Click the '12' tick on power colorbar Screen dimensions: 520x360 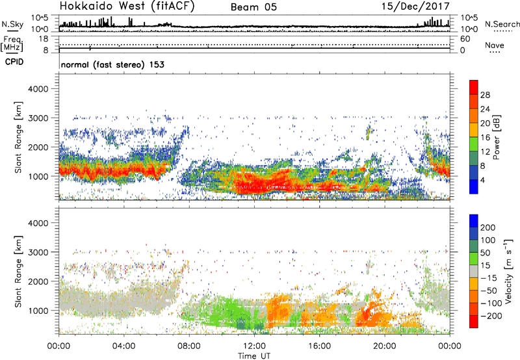(x=485, y=152)
